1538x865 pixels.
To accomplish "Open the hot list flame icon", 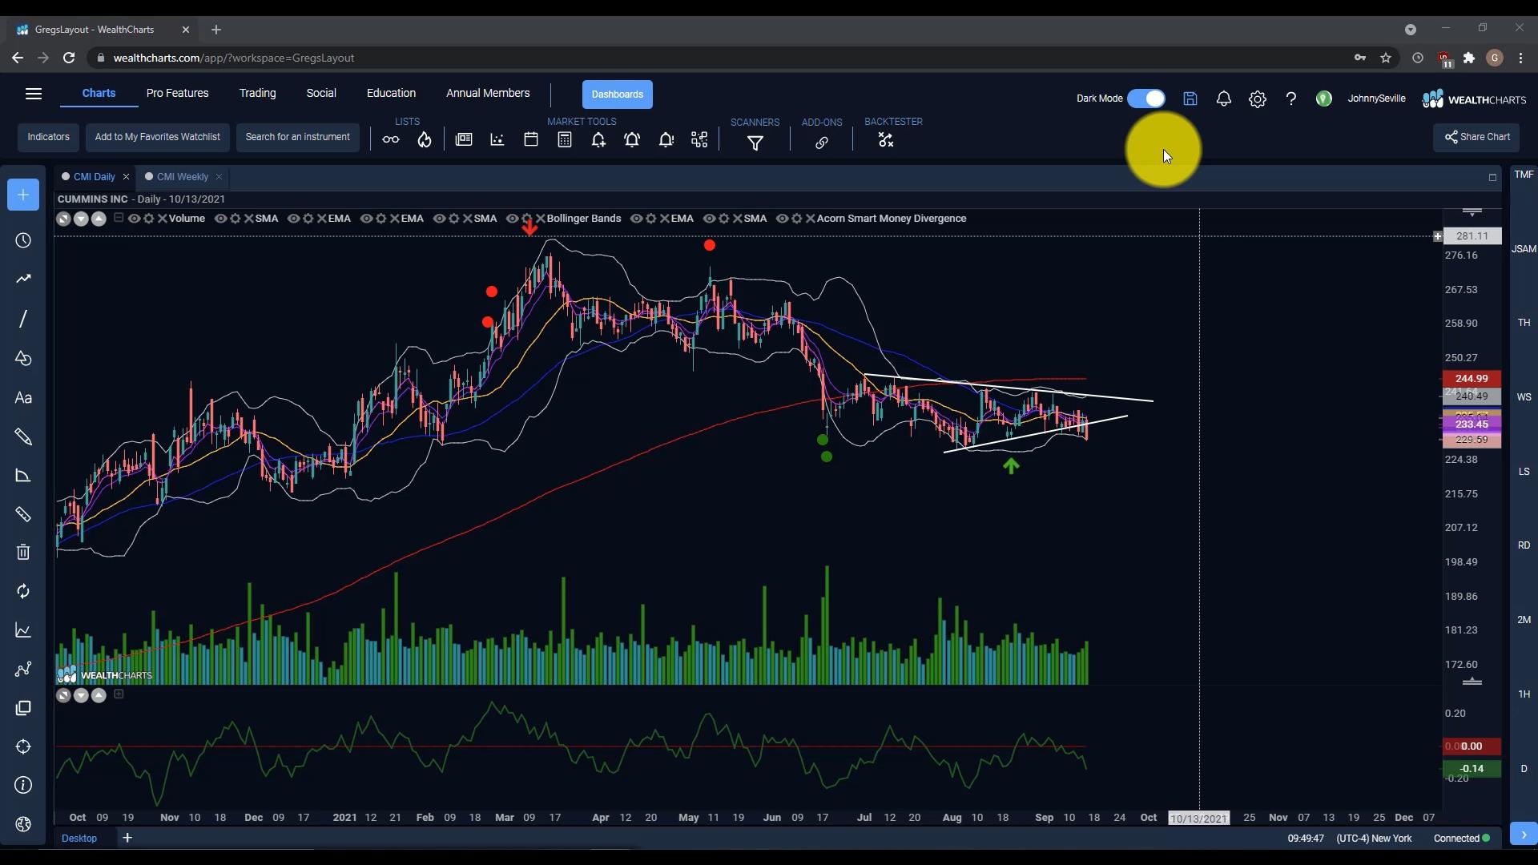I will [425, 140].
